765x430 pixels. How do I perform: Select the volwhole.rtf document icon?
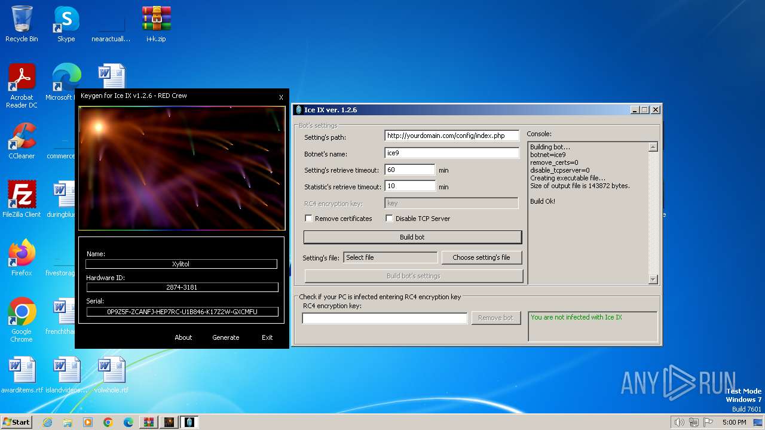(x=111, y=375)
